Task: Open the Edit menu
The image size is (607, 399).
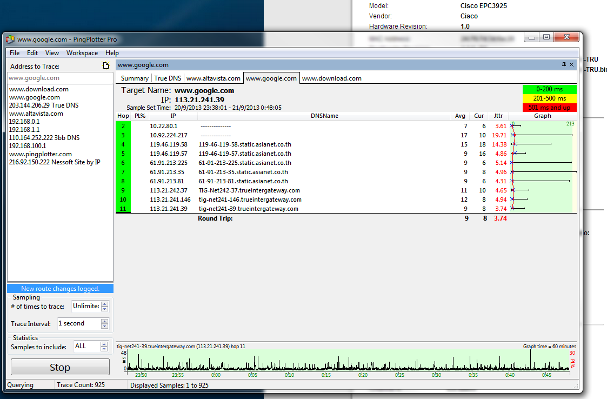Action: [32, 53]
